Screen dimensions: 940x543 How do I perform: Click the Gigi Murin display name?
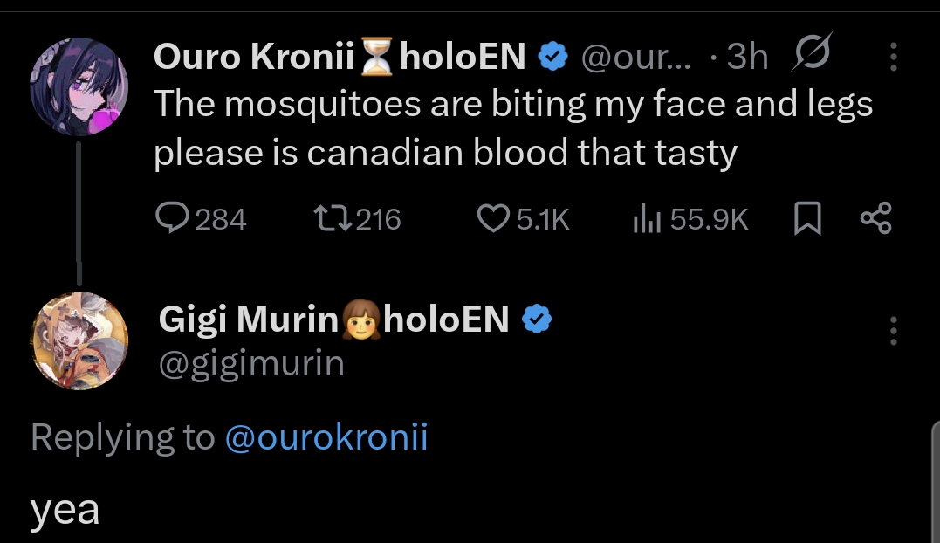248,320
